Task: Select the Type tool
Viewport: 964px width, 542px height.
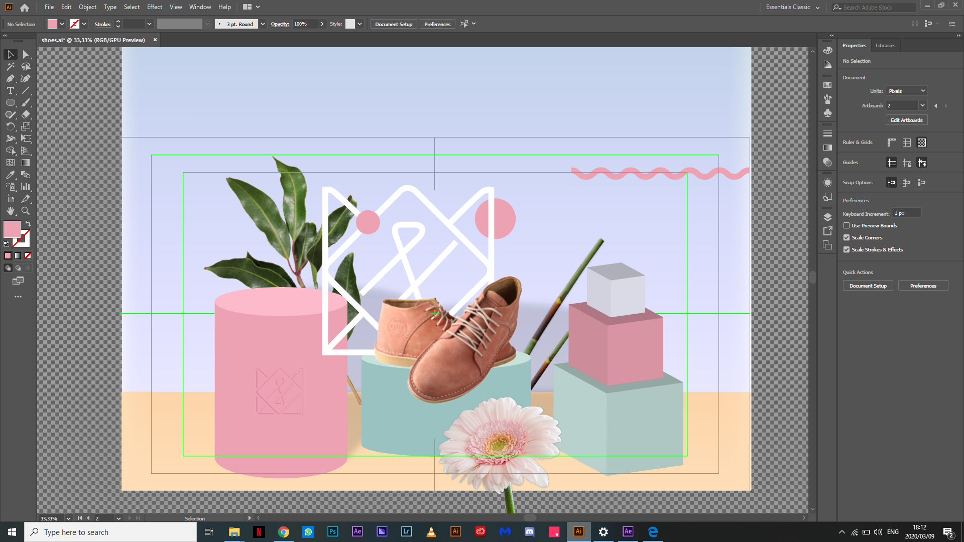Action: point(10,90)
